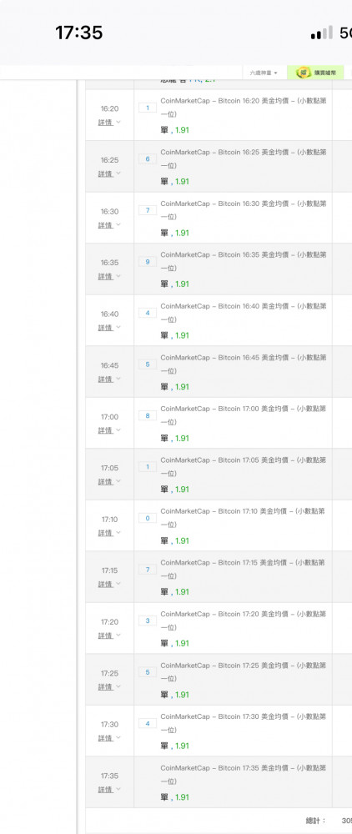The width and height of the screenshot is (352, 834).
Task: Select the Bitcoin 16:45 美金均價 bet description
Action: tap(243, 364)
